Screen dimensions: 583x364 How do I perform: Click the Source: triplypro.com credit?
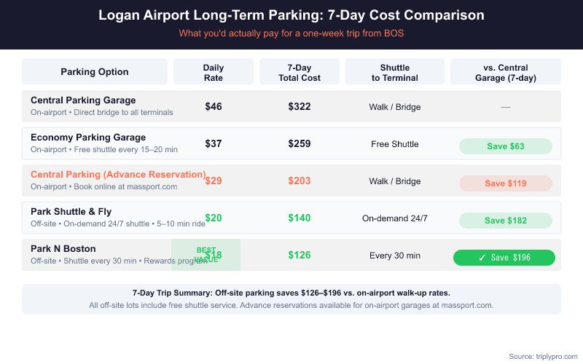542,356
